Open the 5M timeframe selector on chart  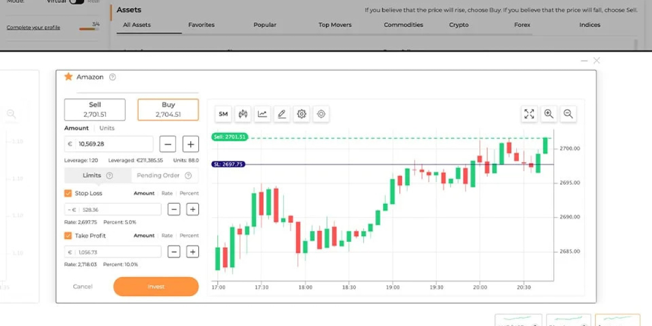223,114
